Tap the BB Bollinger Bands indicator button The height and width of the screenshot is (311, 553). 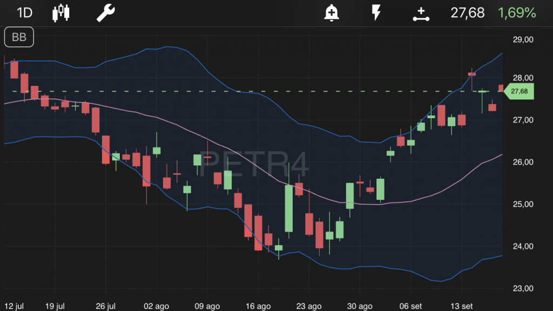click(x=19, y=37)
